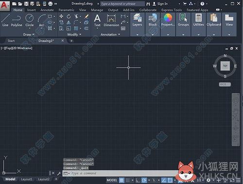The width and height of the screenshot is (243, 184).
Task: Toggle snap mode in status bar
Action: click(x=128, y=180)
